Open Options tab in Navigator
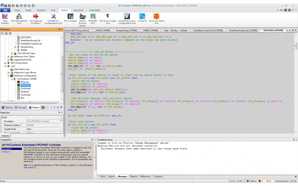Screen dimensions: 298x186 [x=7, y=107]
